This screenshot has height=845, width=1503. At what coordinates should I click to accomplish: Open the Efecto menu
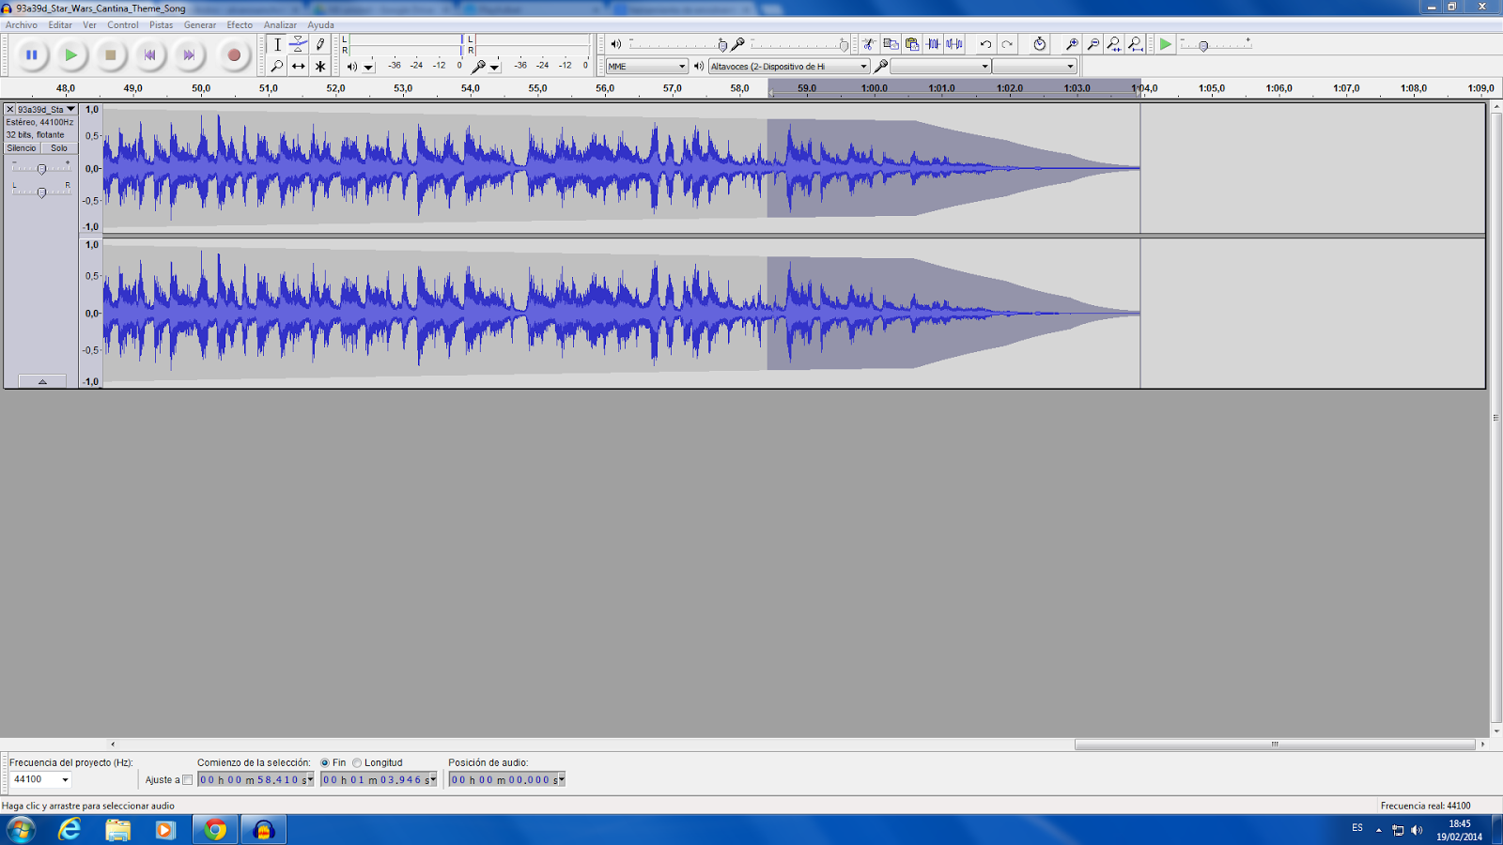(240, 25)
